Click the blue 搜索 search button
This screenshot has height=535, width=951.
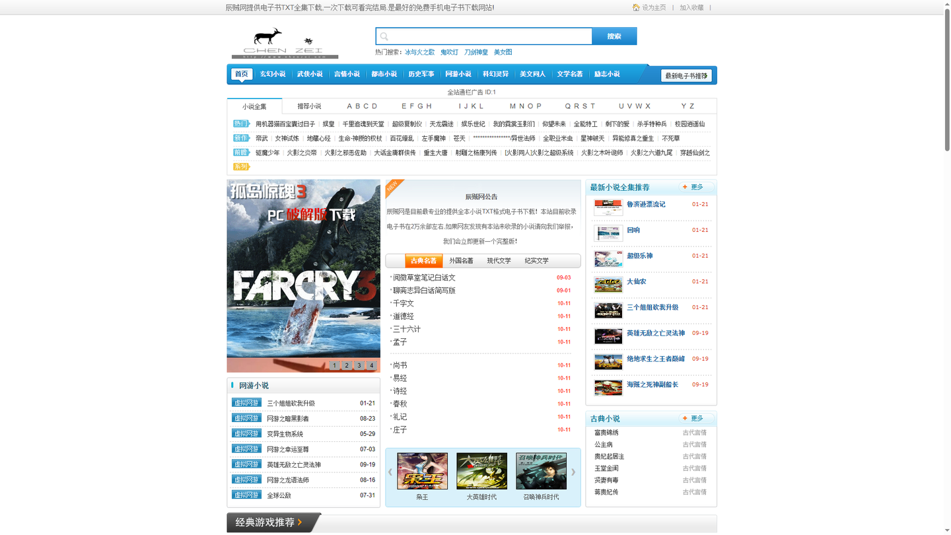coord(614,36)
